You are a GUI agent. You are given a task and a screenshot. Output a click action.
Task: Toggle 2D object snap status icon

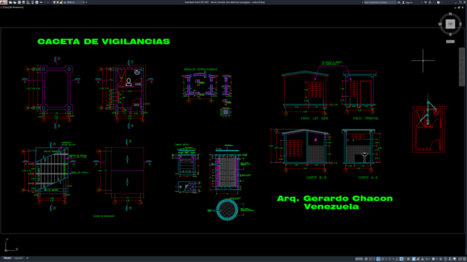pyautogui.click(x=401, y=259)
